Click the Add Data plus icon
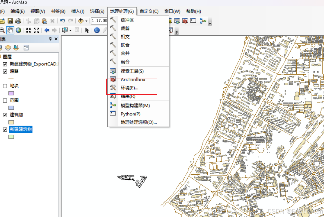324x217 pixels. tap(81, 21)
